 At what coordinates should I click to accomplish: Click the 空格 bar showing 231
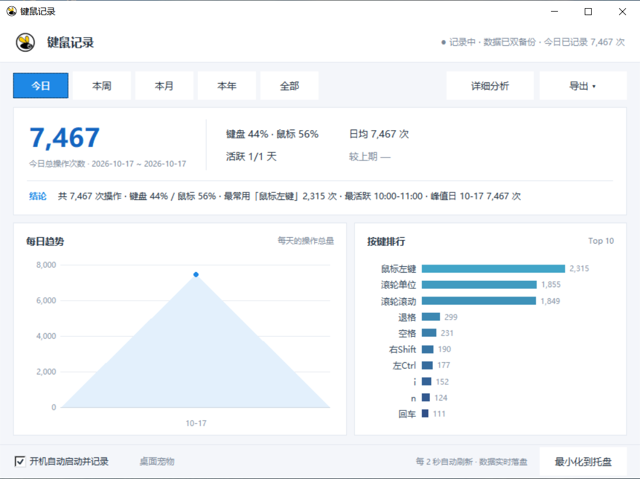tap(429, 333)
